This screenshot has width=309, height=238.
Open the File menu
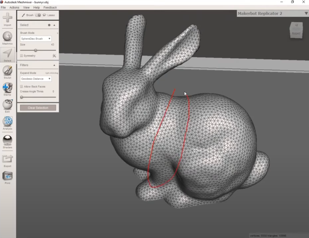click(x=3, y=8)
